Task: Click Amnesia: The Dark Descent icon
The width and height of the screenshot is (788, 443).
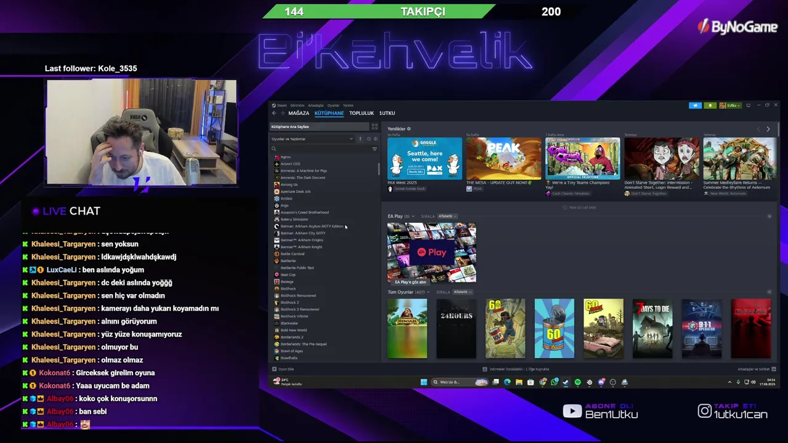Action: point(276,178)
